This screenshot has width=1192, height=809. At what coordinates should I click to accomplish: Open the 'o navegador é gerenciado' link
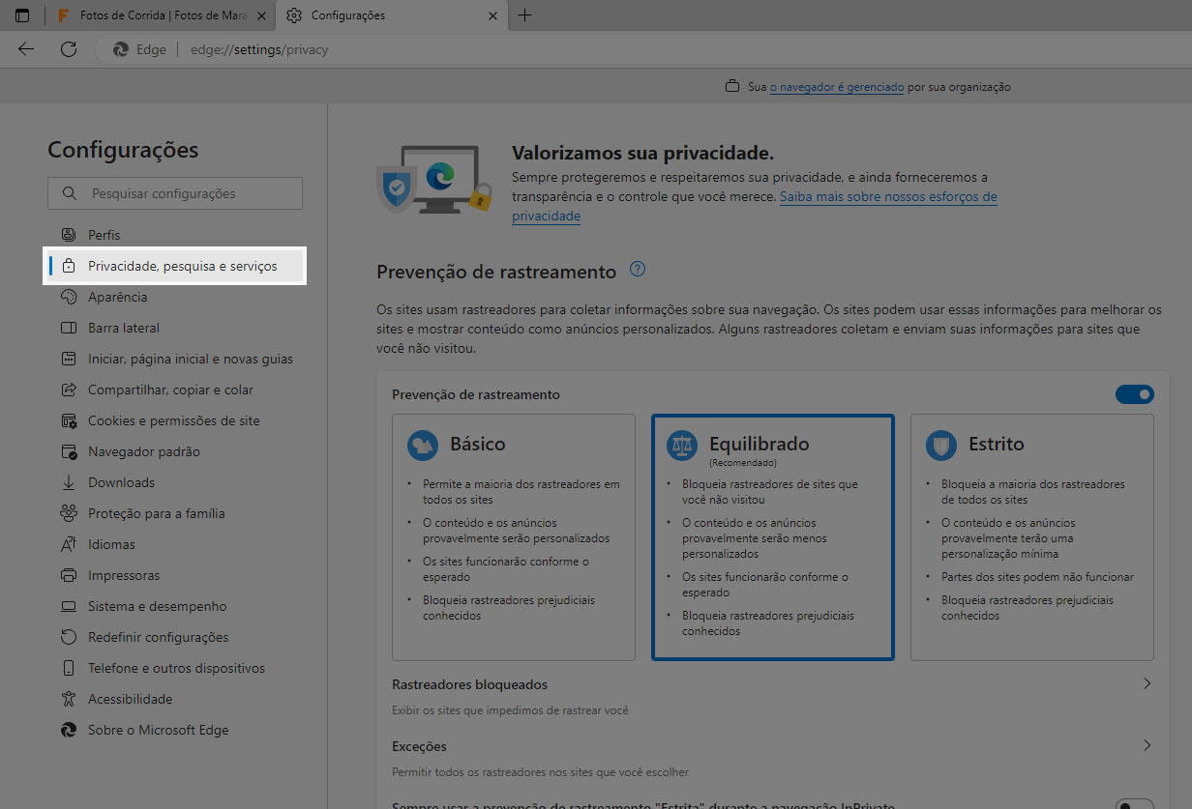click(837, 87)
